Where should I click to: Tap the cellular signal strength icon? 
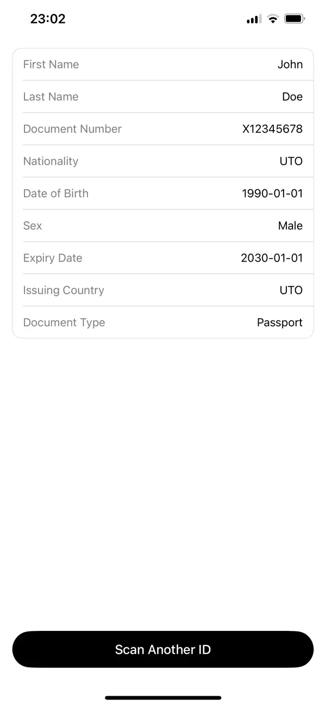coord(252,18)
